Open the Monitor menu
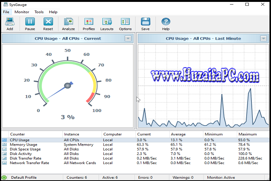Image resolution: width=271 pixels, height=181 pixels. pyautogui.click(x=22, y=12)
